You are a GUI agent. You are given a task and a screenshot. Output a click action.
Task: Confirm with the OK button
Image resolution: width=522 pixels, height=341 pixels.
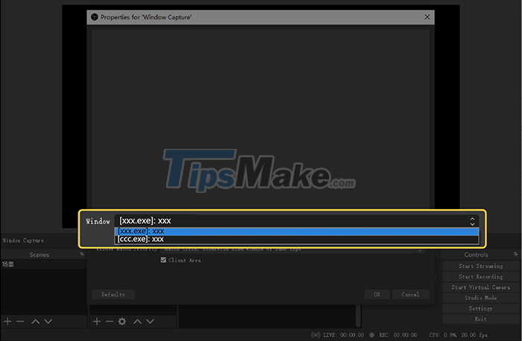coord(377,295)
